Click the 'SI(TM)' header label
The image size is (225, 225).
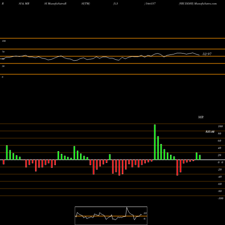tap(85, 4)
